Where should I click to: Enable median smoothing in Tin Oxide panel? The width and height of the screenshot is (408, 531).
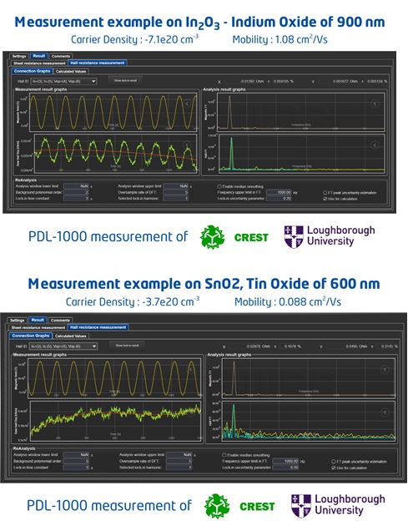[x=224, y=455]
